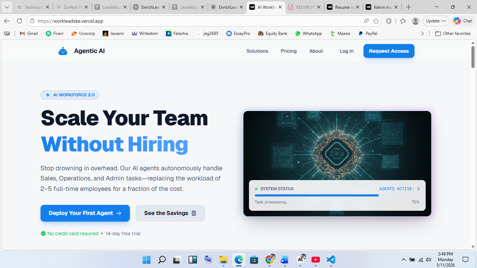Click the leftmost bookmarks bar icon
477x268 pixels.
(x=7, y=33)
